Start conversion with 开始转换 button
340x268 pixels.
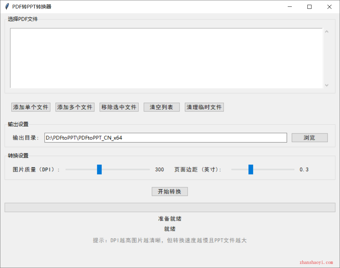(170, 192)
